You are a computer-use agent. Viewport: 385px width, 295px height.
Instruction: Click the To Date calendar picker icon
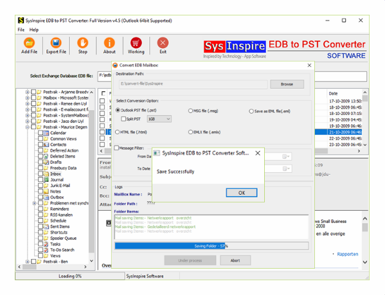click(286, 168)
